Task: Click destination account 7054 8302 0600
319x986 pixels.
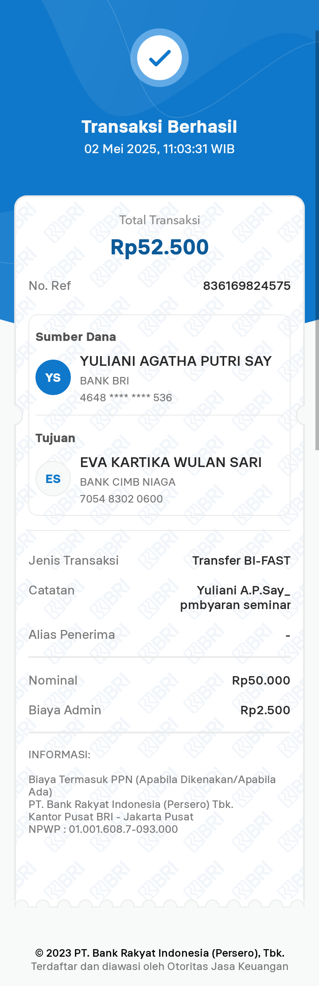Action: tap(121, 499)
